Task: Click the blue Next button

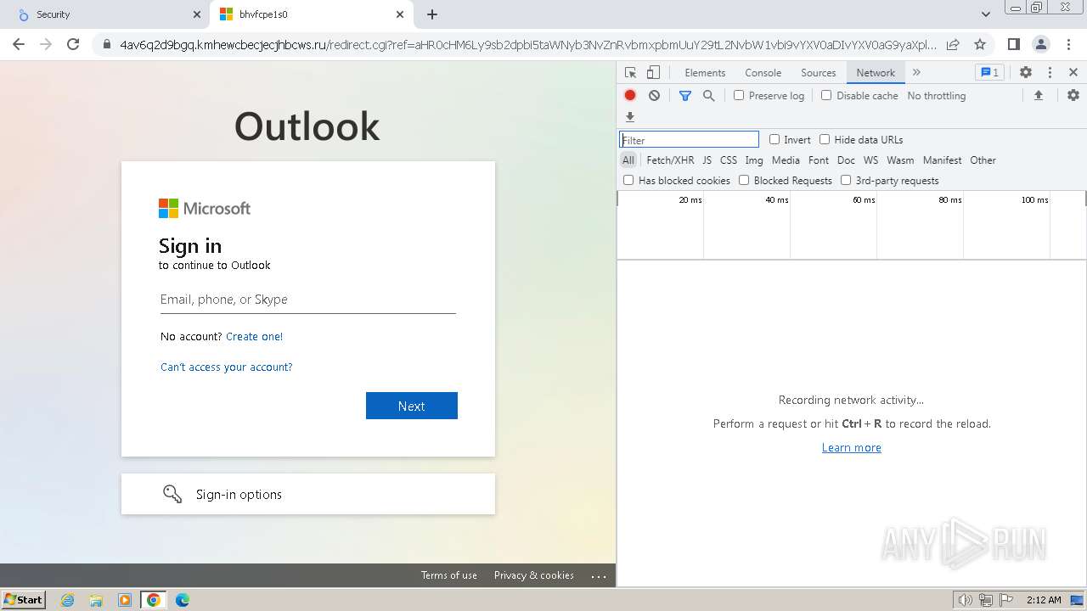Action: click(x=412, y=406)
